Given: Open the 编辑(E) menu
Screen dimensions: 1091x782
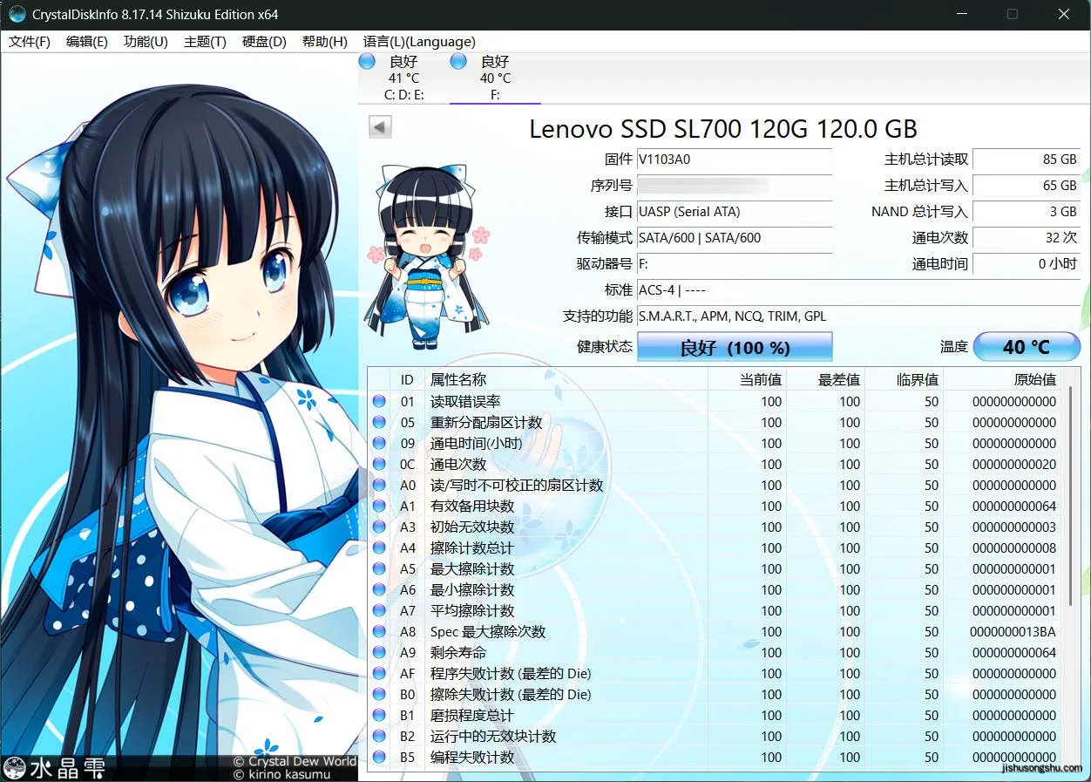Looking at the screenshot, I should point(87,42).
